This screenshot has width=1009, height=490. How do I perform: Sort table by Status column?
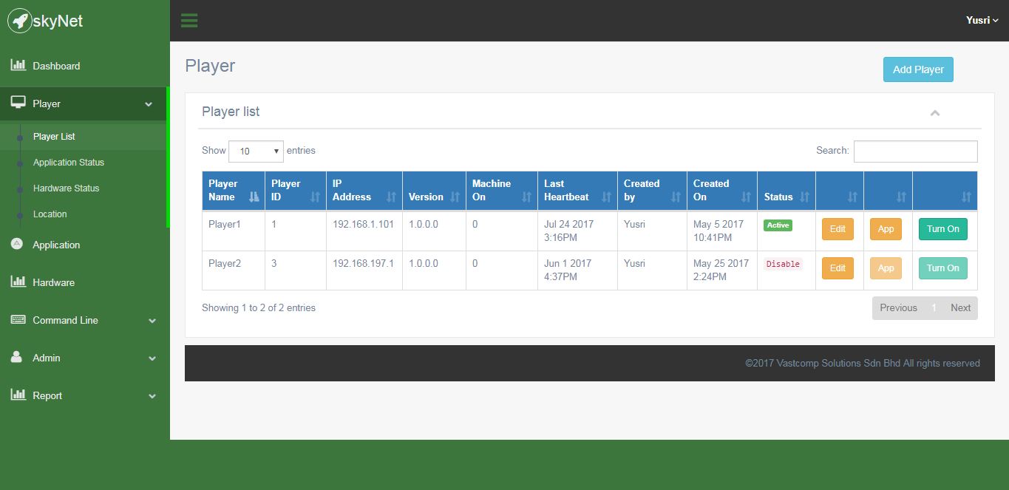786,197
